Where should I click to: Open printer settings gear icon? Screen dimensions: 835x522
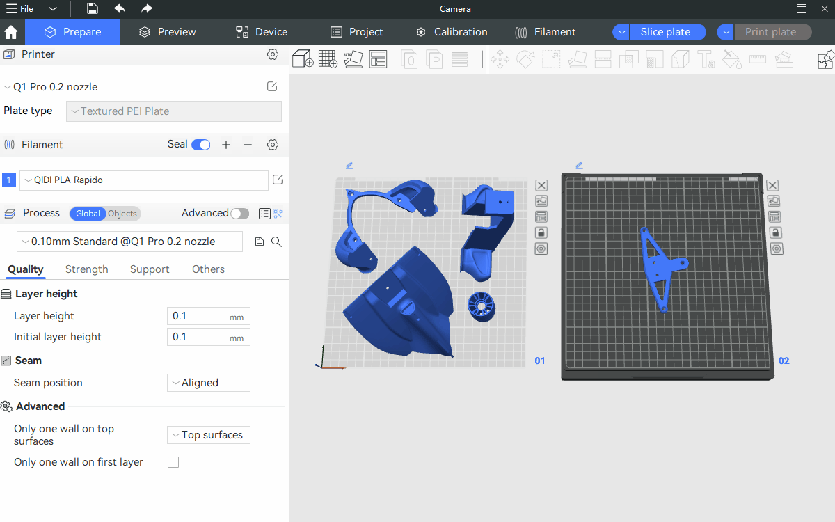pos(273,54)
